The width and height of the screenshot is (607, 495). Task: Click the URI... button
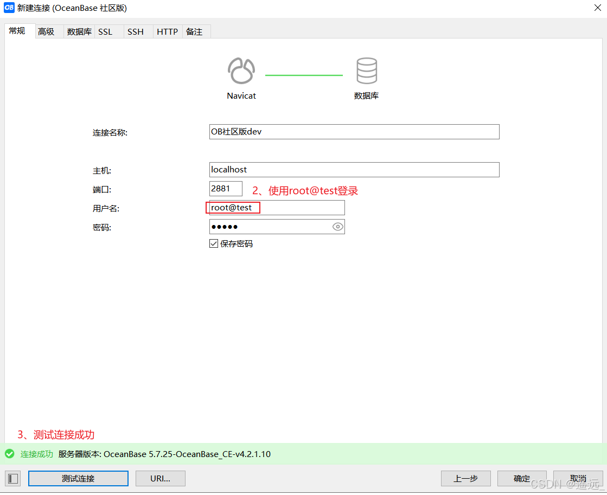click(160, 478)
